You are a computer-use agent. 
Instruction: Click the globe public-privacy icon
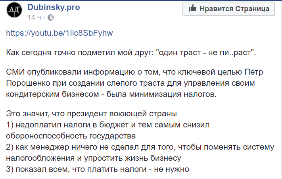51,18
